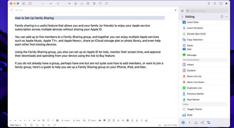Image resolution: width=234 pixels, height=128 pixels.
Task: Move draft to inbox tray icon
Action: tap(82, 4)
